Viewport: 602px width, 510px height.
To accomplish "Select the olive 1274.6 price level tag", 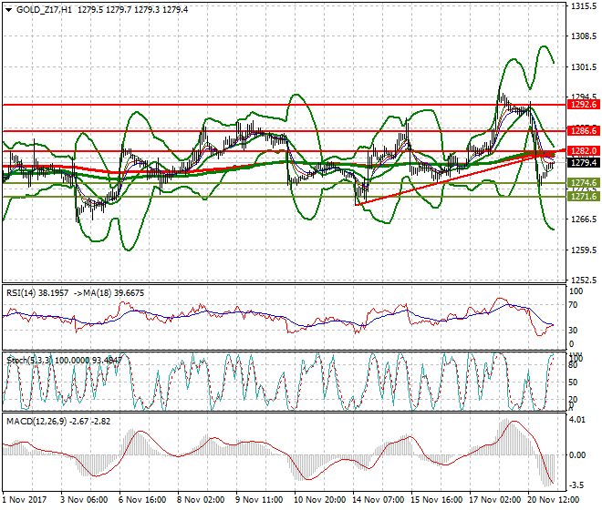I will point(582,183).
